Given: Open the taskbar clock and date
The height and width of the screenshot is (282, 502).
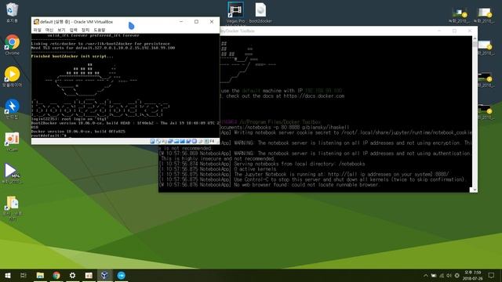Looking at the screenshot, I should 472,275.
